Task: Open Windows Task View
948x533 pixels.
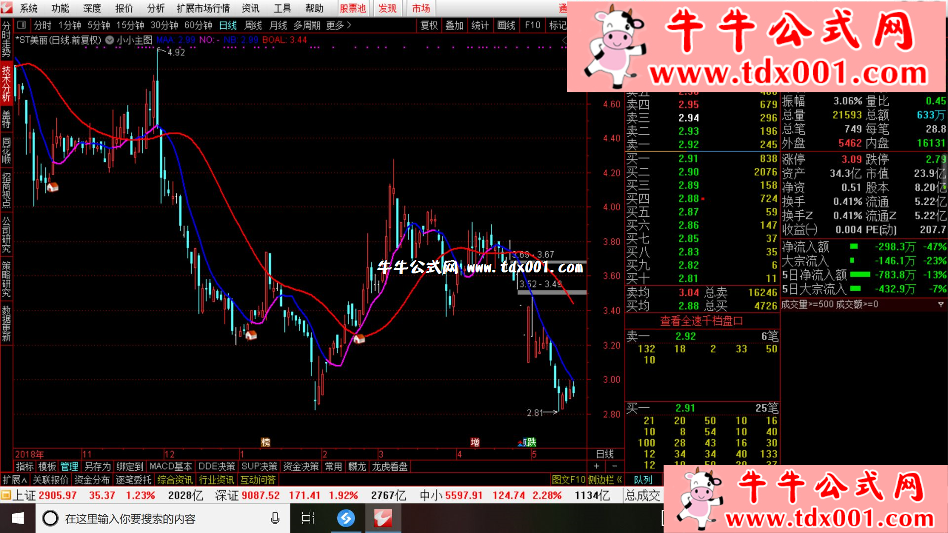Action: pos(308,518)
